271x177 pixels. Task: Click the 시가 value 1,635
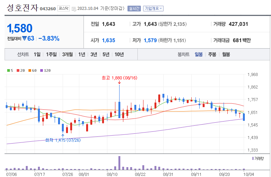(x=109, y=40)
